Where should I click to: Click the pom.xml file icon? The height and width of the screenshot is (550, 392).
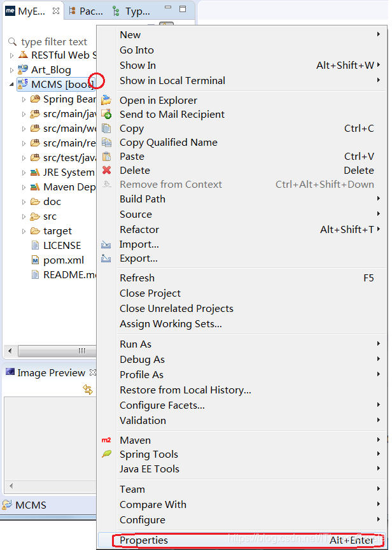click(x=35, y=260)
